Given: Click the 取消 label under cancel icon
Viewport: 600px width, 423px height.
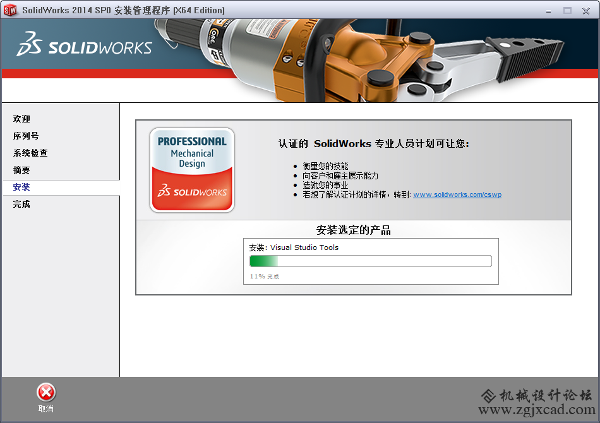Looking at the screenshot, I should (46, 409).
